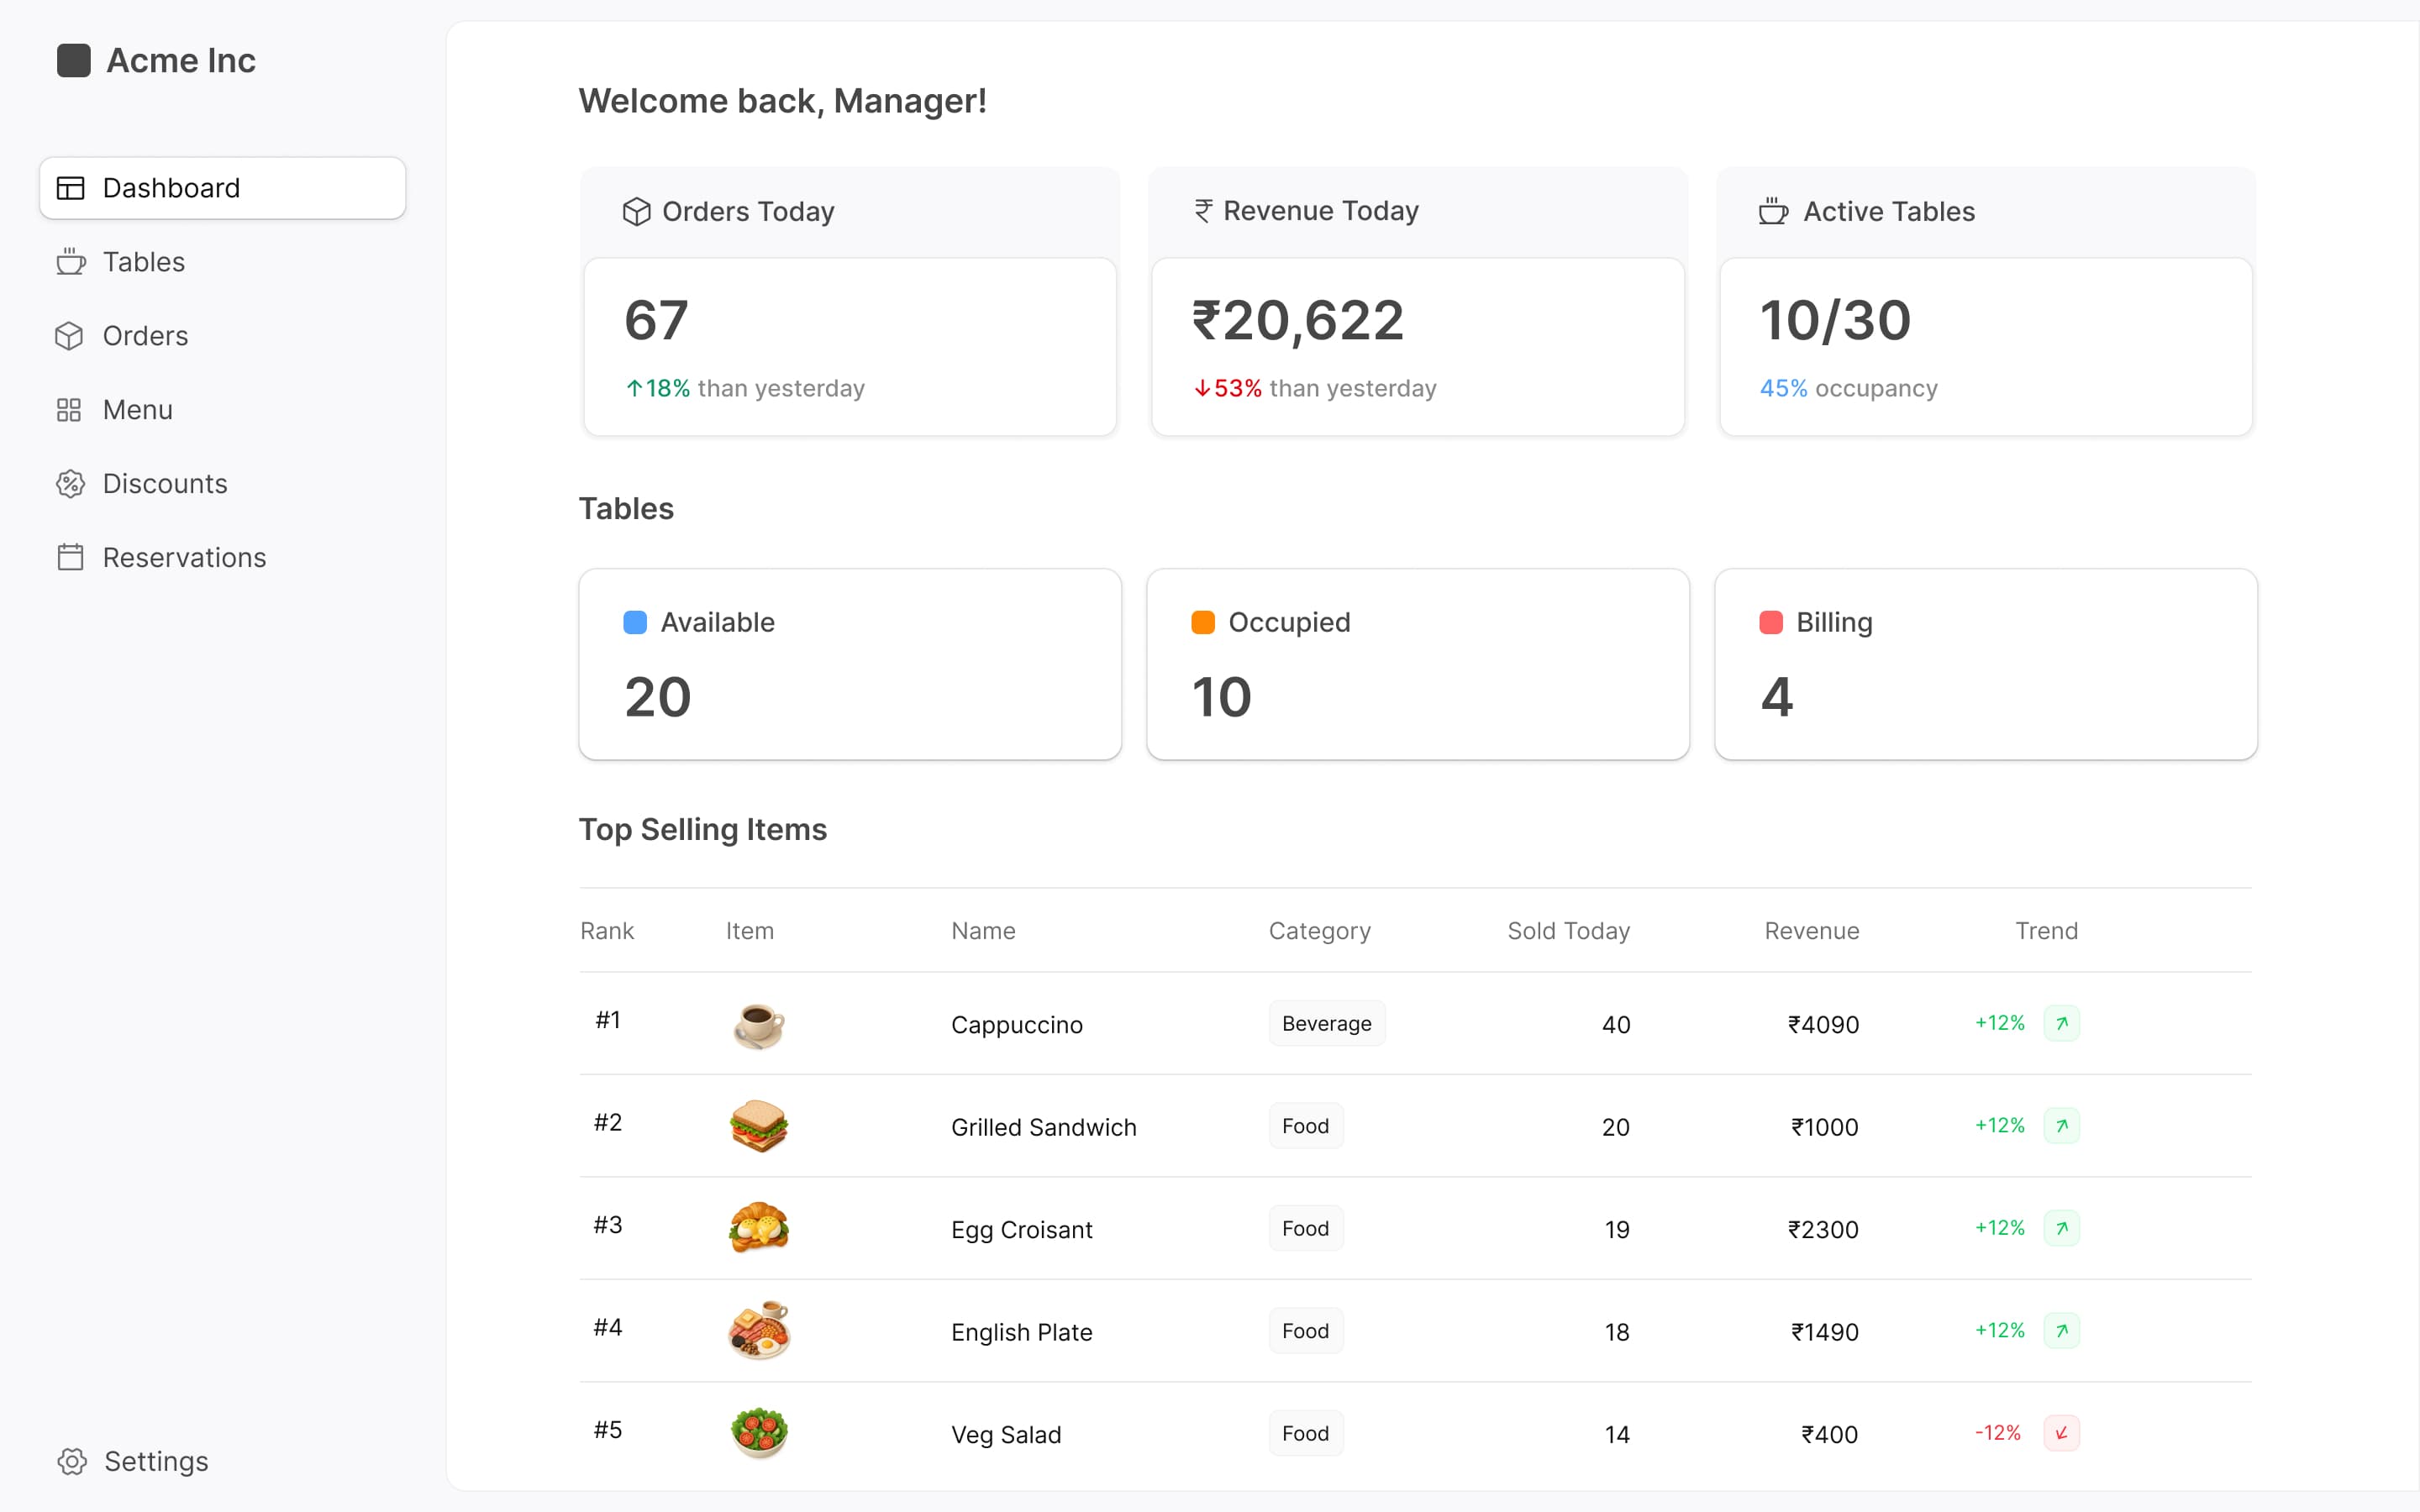Click the Orders Today box icon
The height and width of the screenshot is (1512, 2420).
click(636, 212)
